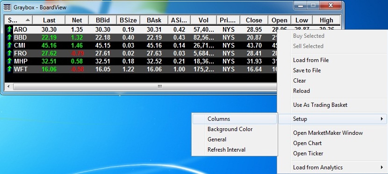Screen dimensions: 388x174
Task: Click the sort arrow in the Symbol column header
Action: point(28,20)
